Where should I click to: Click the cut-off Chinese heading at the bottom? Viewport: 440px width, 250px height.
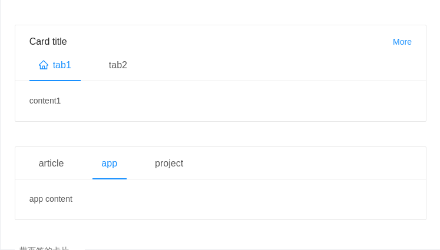coord(44,248)
